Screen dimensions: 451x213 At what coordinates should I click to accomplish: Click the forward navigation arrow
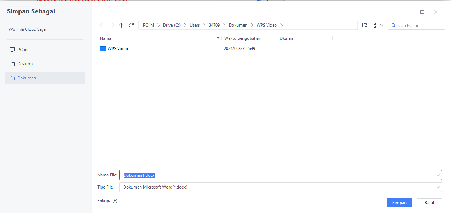112,25
